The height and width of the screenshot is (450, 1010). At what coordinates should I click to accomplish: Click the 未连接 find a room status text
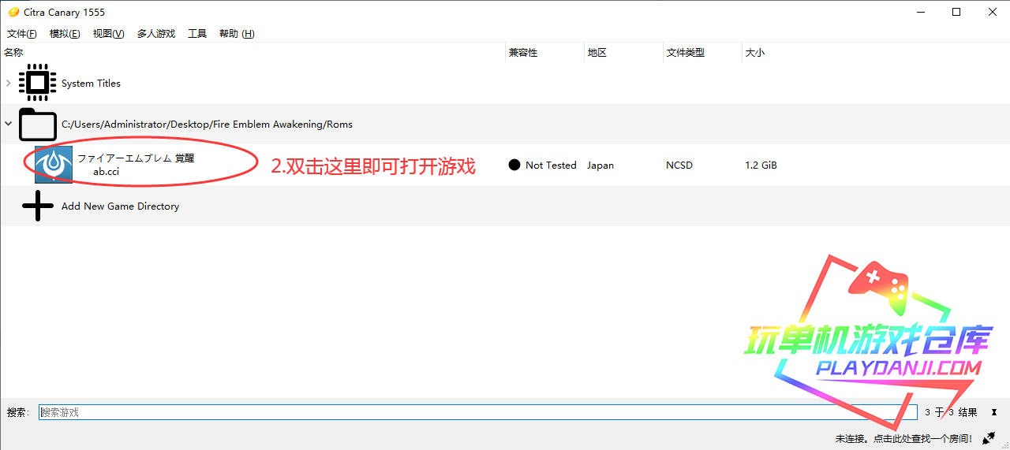(x=903, y=438)
